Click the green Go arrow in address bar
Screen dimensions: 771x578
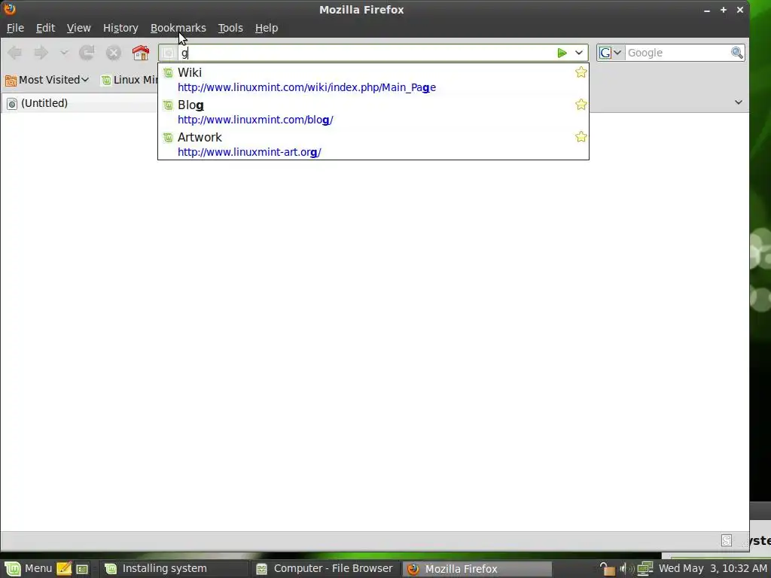click(x=562, y=53)
